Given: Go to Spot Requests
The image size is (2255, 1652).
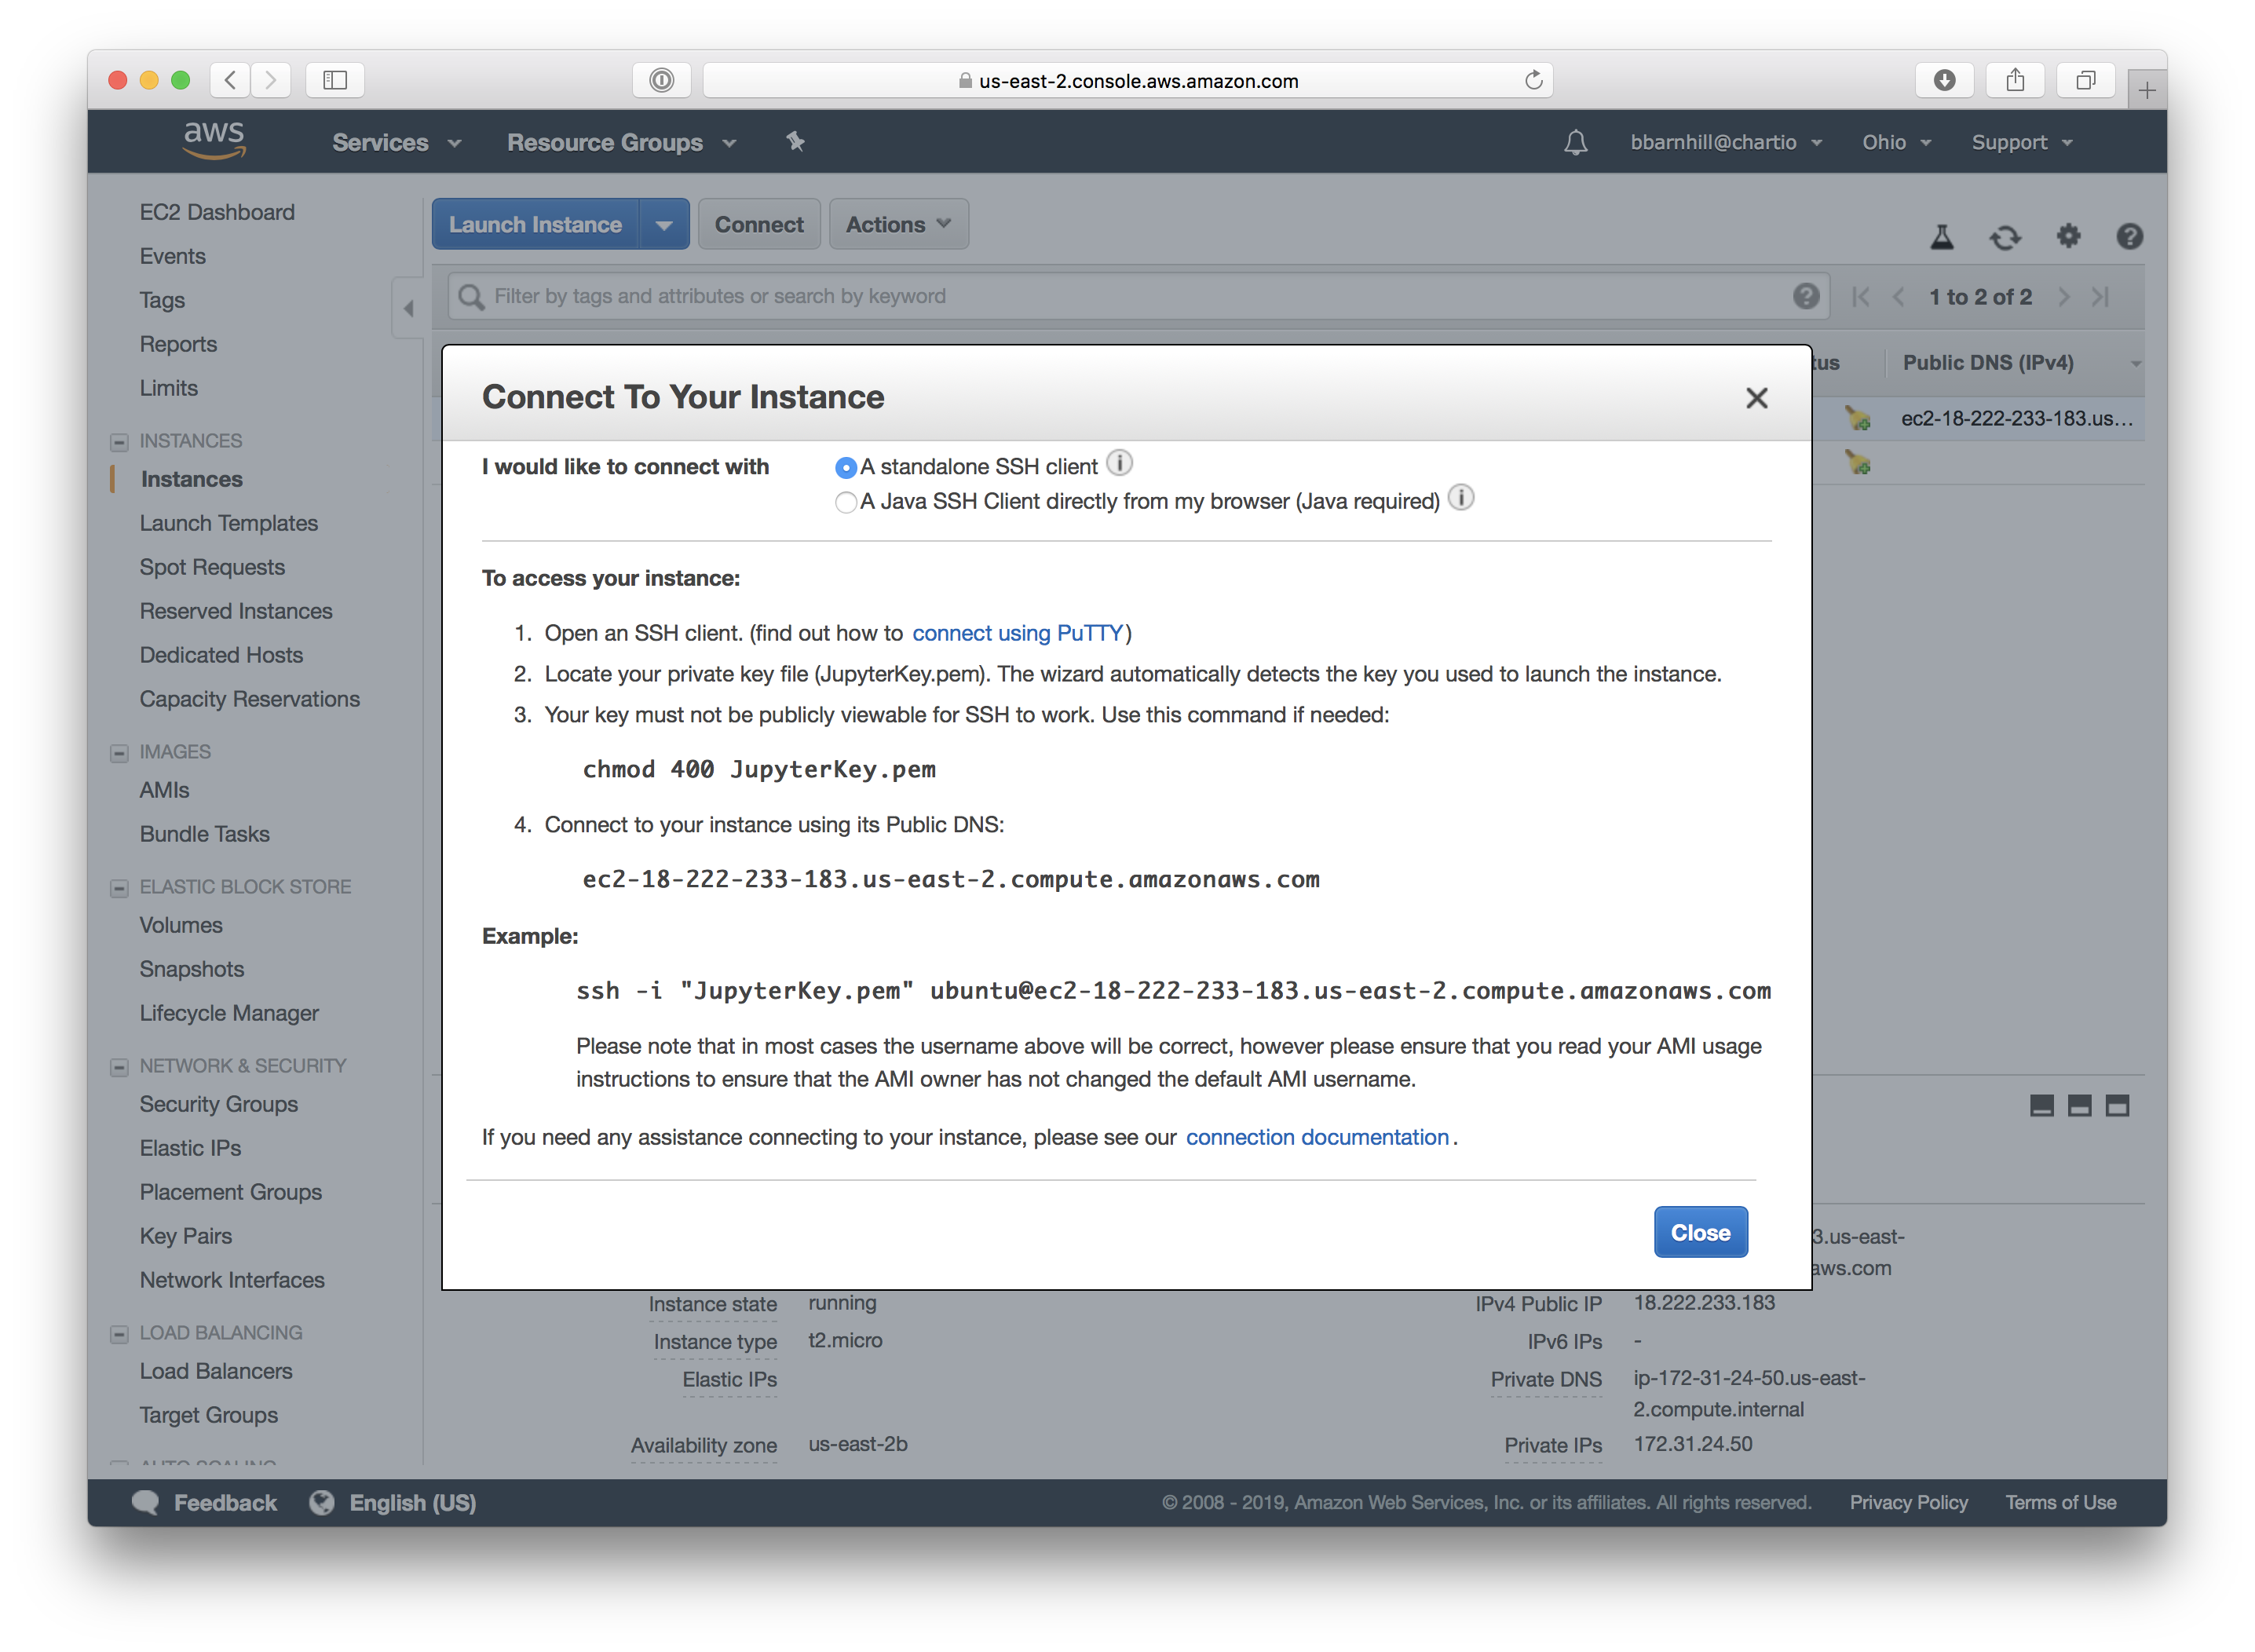Looking at the screenshot, I should (212, 567).
